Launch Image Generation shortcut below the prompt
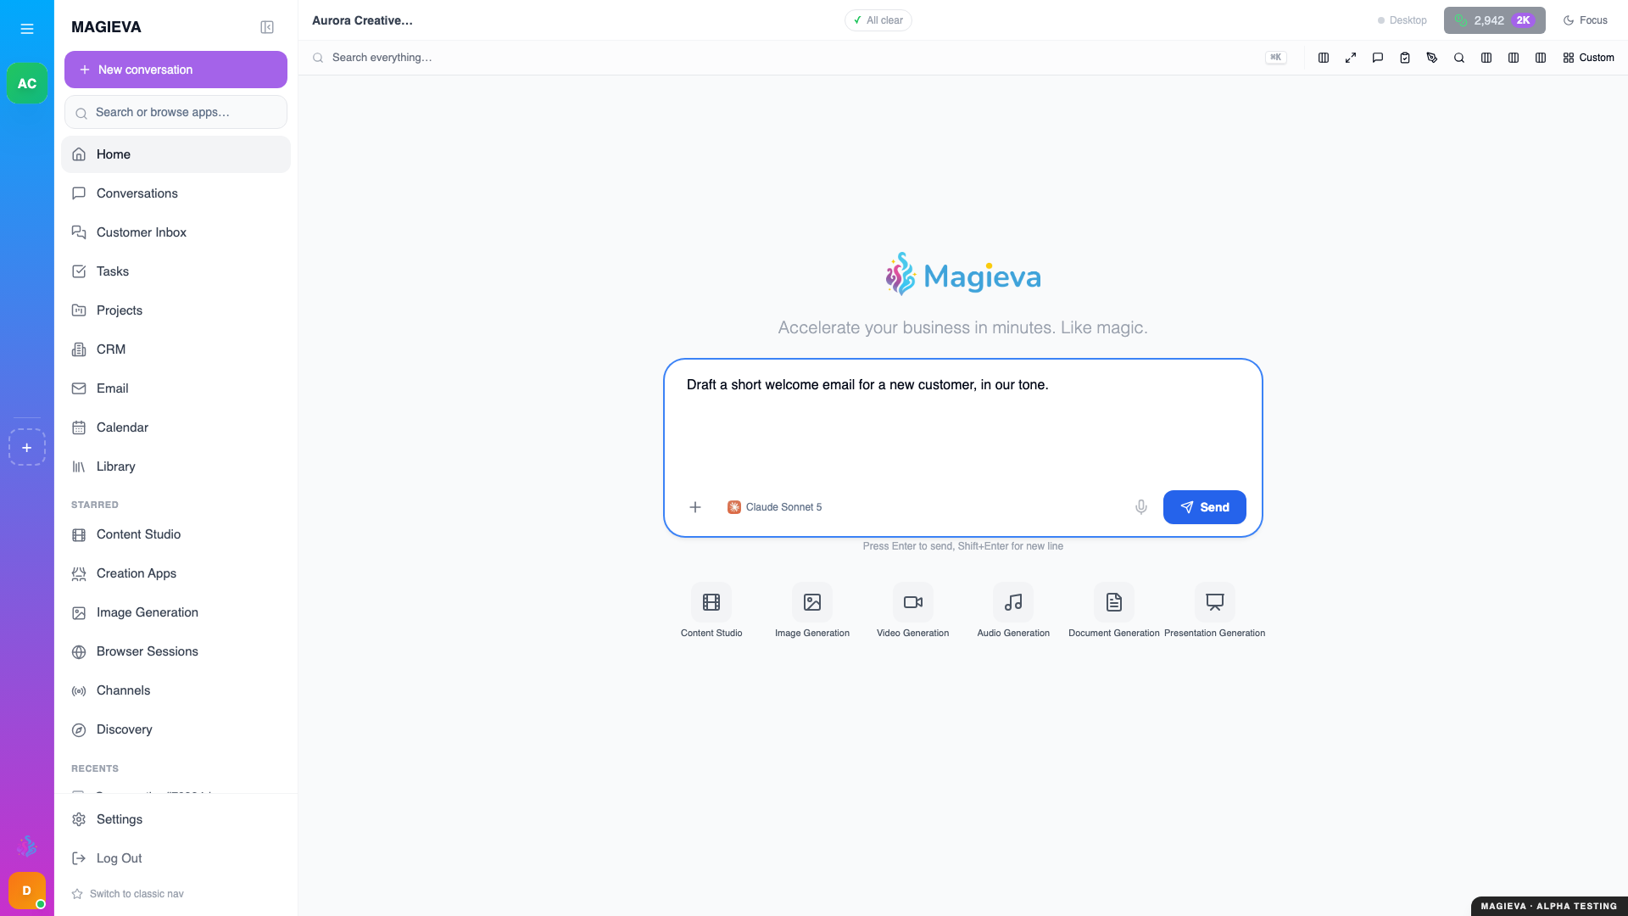Image resolution: width=1628 pixels, height=916 pixels. pos(812,611)
